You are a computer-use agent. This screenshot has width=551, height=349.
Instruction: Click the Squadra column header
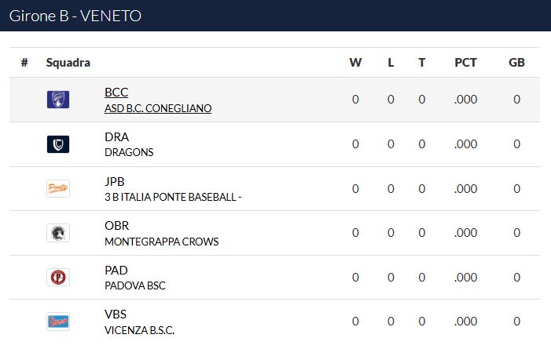coord(68,63)
